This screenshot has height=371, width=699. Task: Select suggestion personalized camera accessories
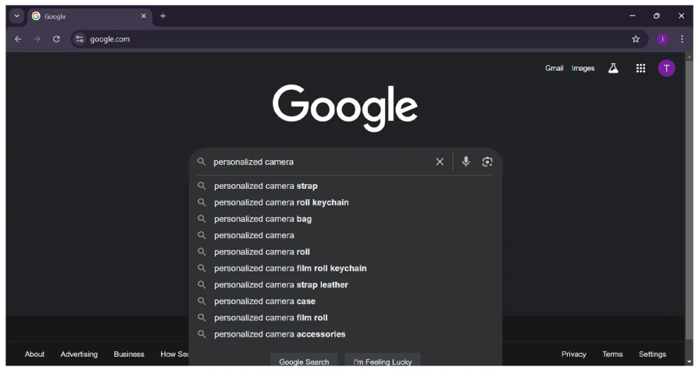(x=345, y=334)
